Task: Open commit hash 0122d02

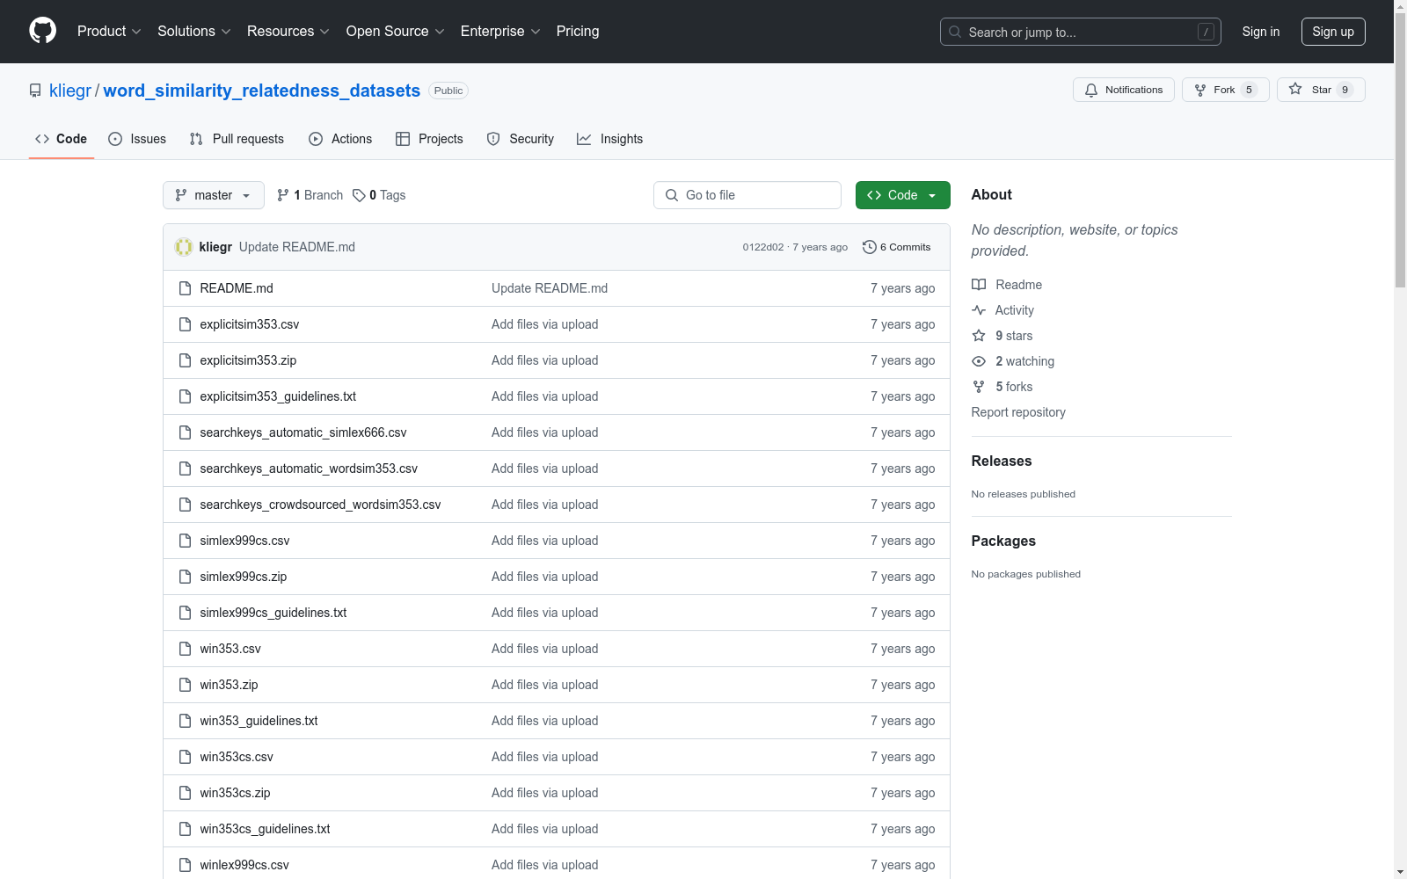Action: click(763, 247)
